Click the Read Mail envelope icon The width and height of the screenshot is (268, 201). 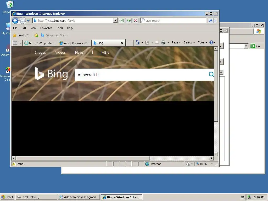pos(157,42)
